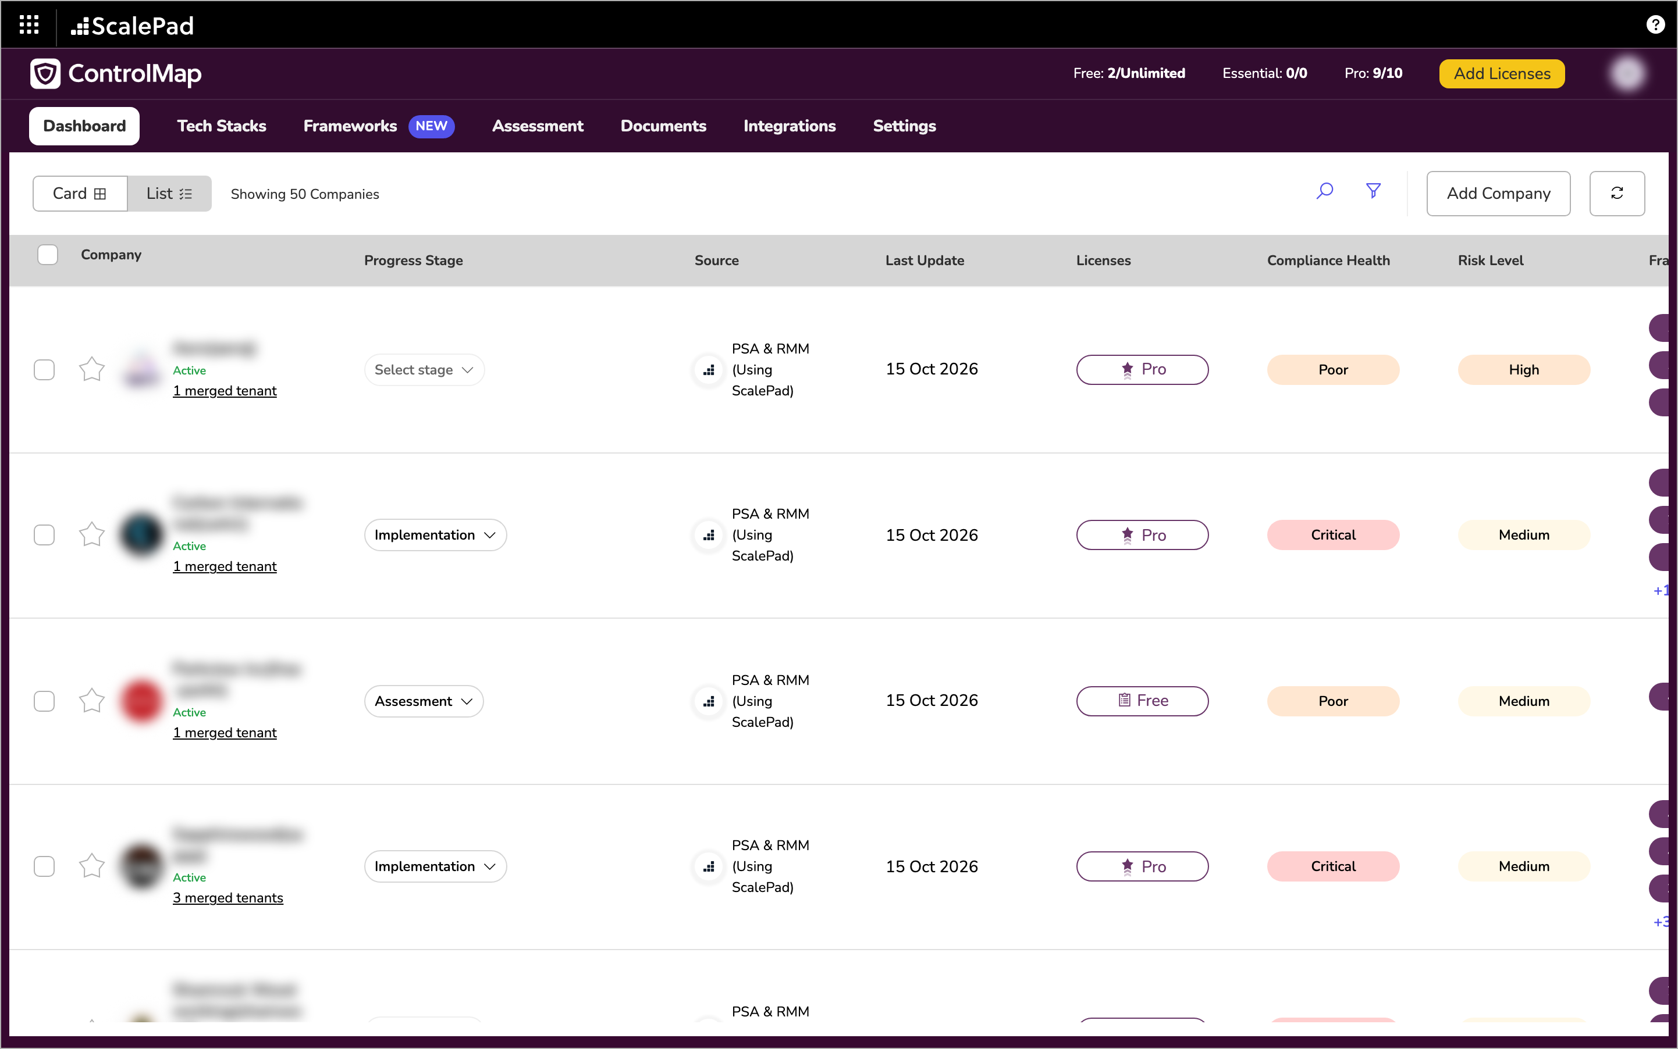Viewport: 1678px width, 1049px height.
Task: Star the first company with Select stage
Action: [92, 369]
